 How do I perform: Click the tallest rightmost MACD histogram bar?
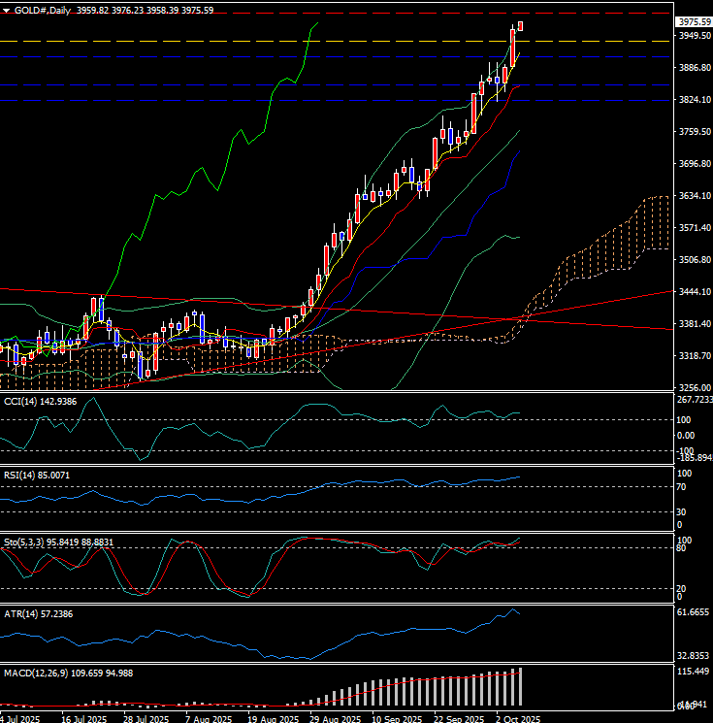click(521, 687)
